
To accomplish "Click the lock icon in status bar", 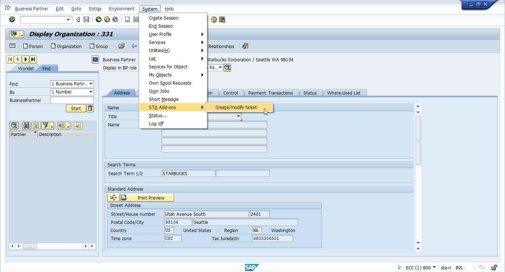I will tap(494, 268).
